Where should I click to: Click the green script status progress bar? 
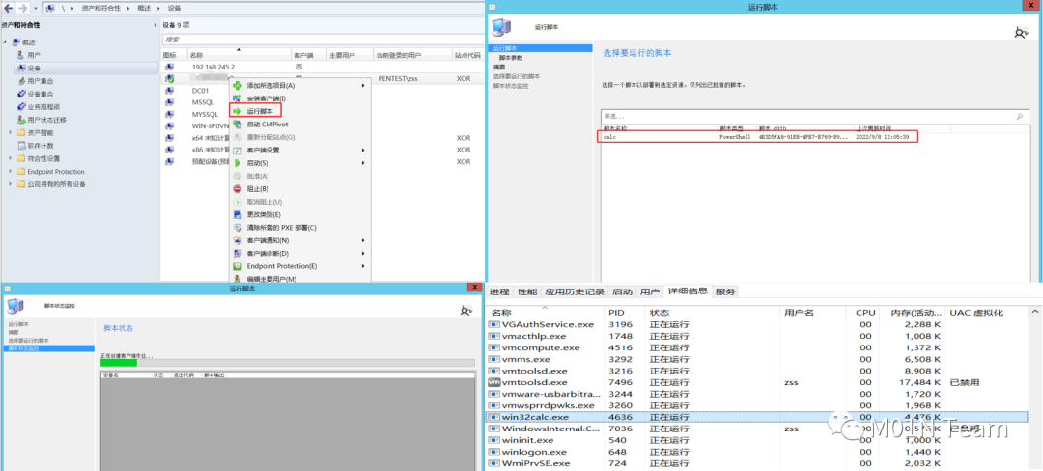[x=119, y=363]
